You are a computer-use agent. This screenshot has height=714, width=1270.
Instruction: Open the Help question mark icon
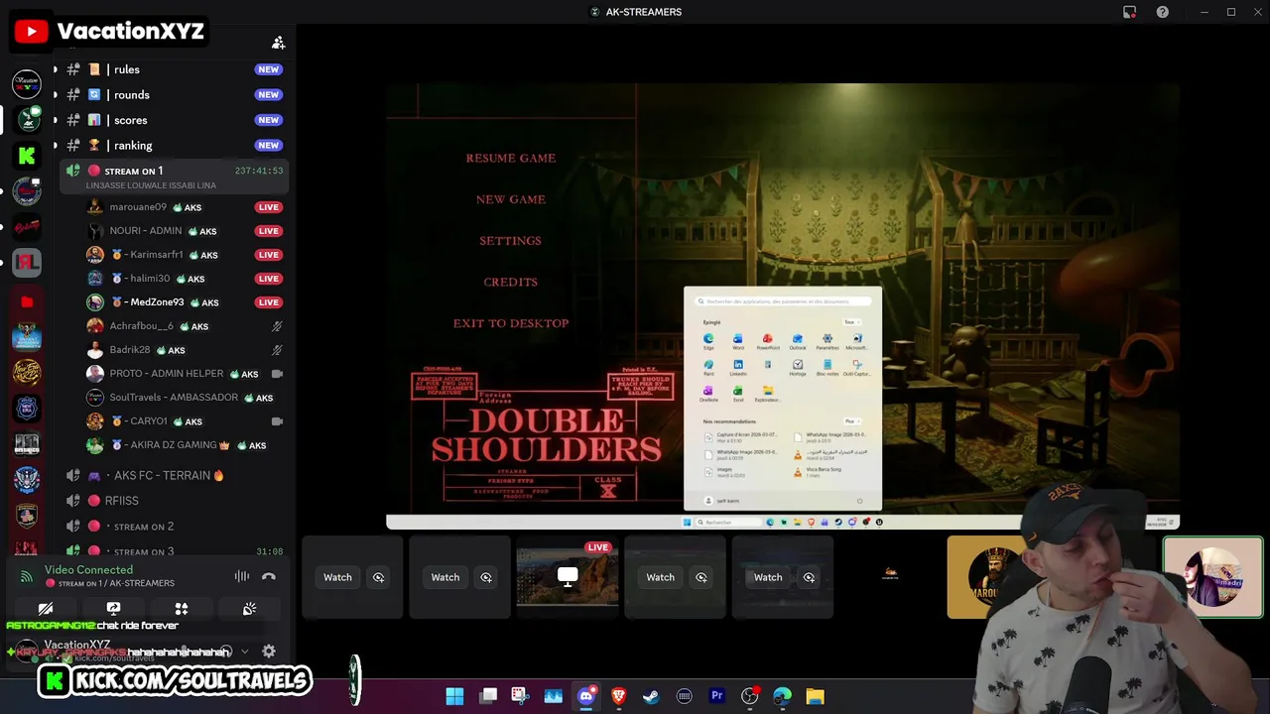[1162, 12]
